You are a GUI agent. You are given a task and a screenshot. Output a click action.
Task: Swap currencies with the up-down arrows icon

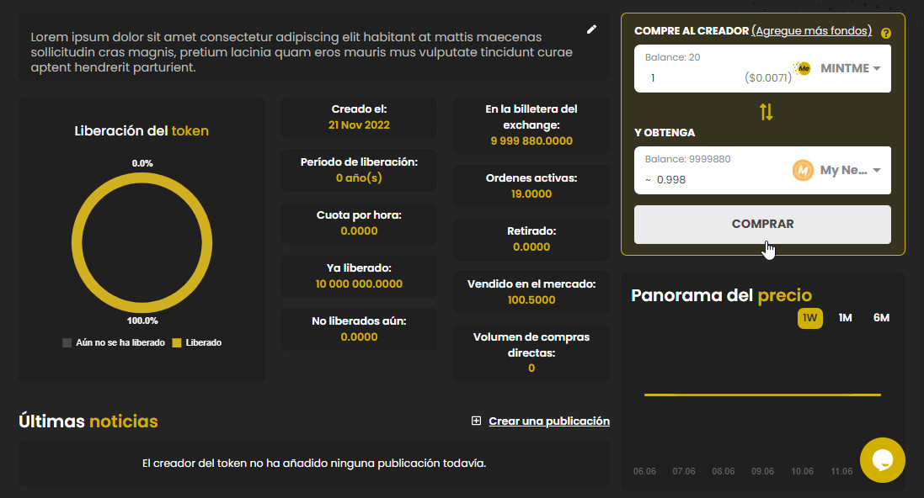click(x=766, y=112)
